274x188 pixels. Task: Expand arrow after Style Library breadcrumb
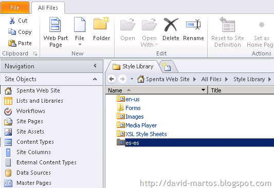270,80
